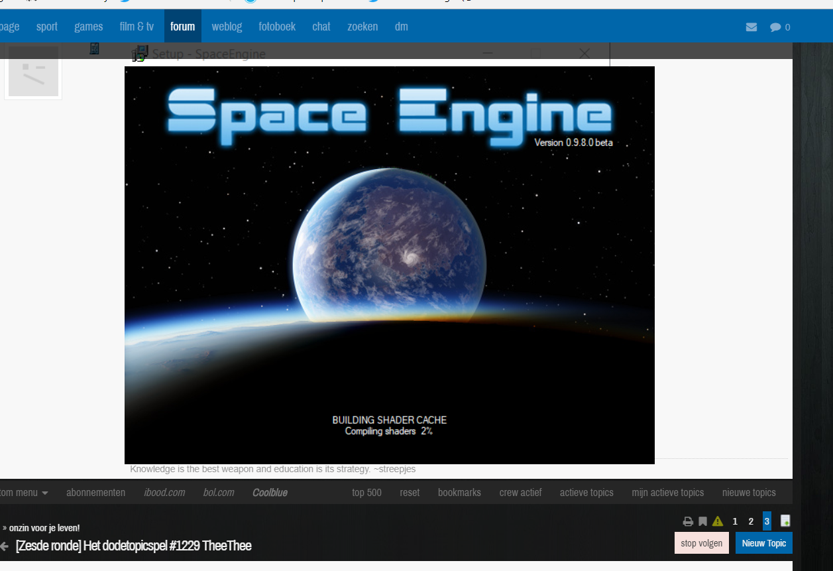Open the chat navigation tab
The height and width of the screenshot is (571, 833).
(321, 27)
